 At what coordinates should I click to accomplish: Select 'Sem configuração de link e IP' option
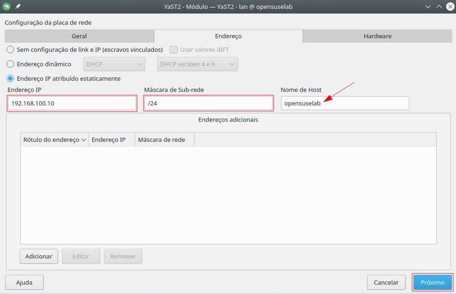[x=10, y=49]
